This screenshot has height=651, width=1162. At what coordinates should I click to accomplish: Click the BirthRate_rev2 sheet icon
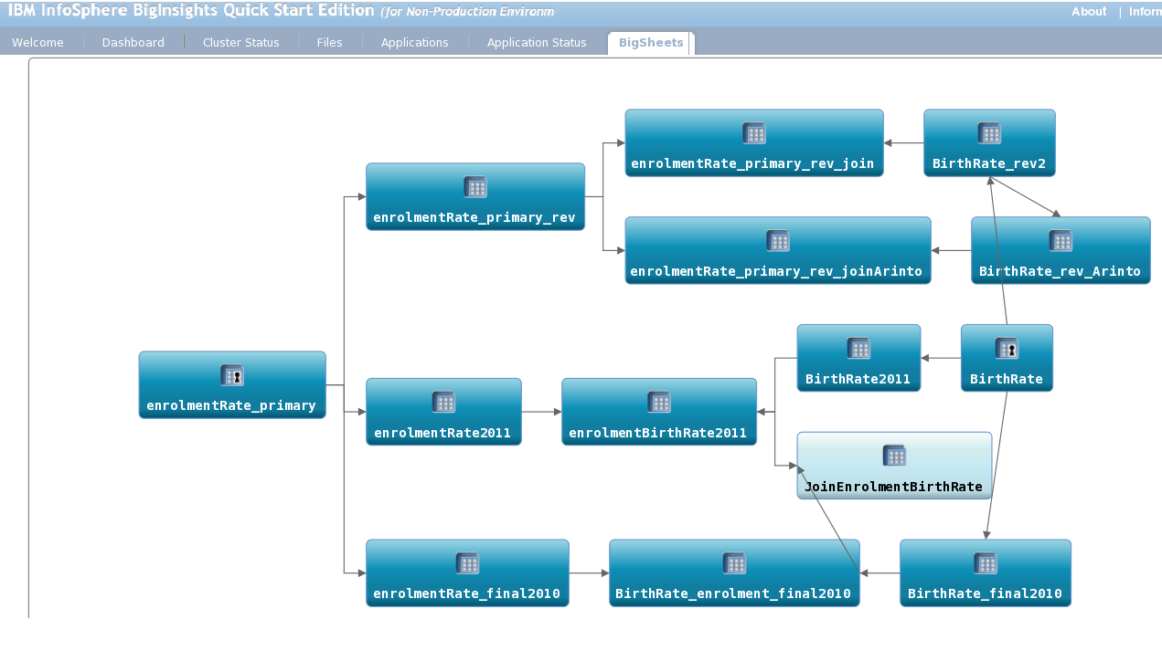pos(989,133)
